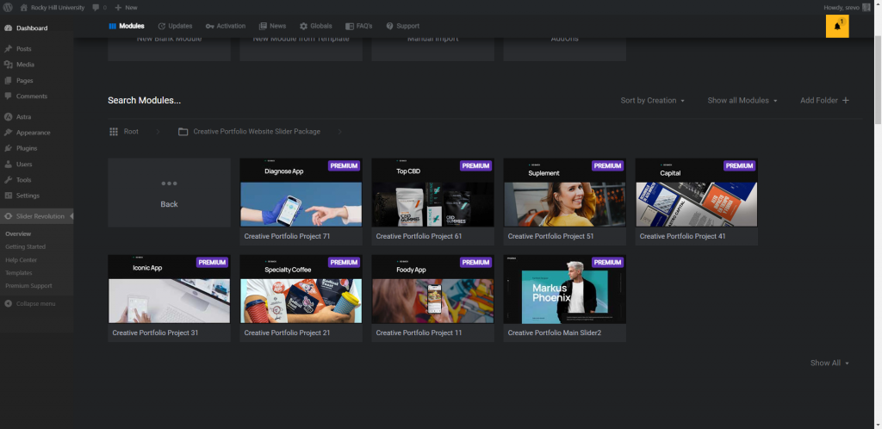Open the Show all Modules dropdown

point(742,101)
